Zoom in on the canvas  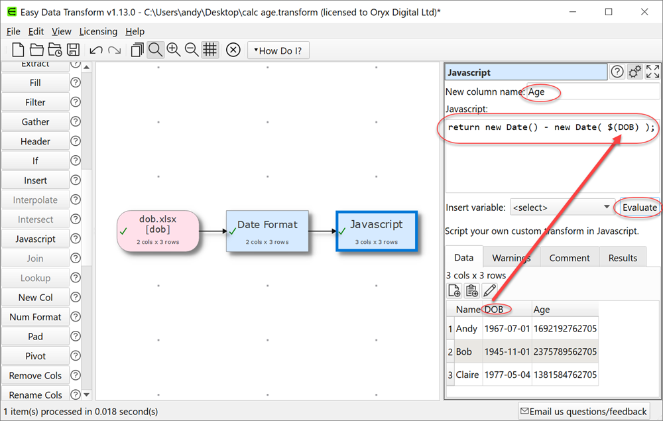[174, 50]
